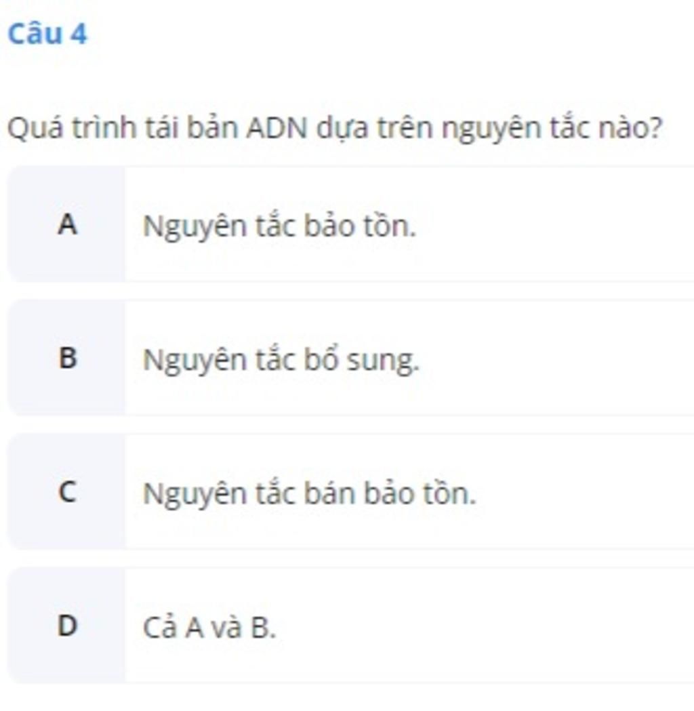This screenshot has width=694, height=711.
Task: Click empty area of answer A row
Action: click(x=553, y=224)
